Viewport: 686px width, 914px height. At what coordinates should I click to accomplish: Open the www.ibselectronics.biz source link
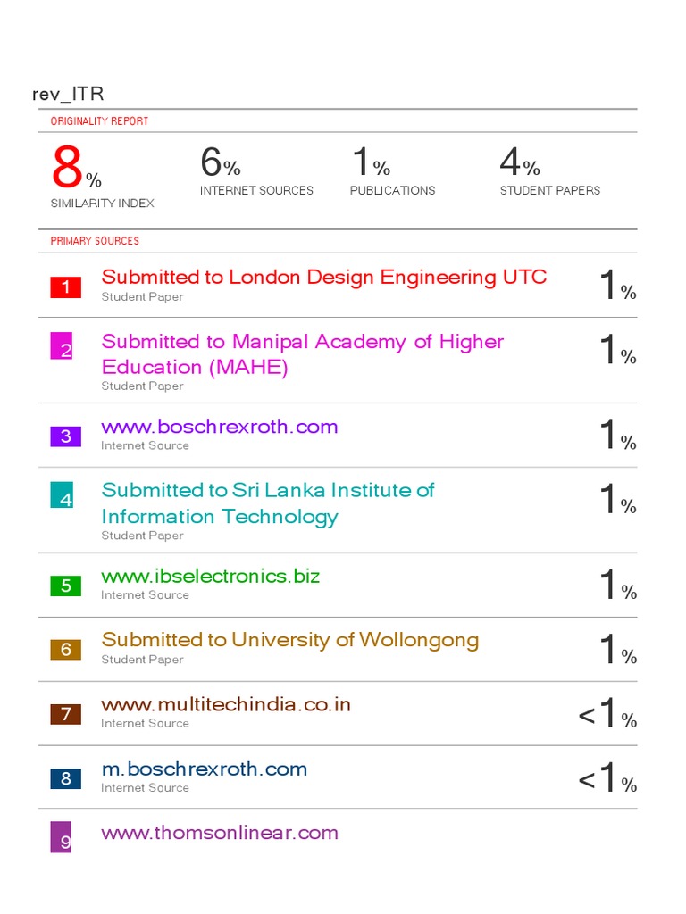pos(210,577)
